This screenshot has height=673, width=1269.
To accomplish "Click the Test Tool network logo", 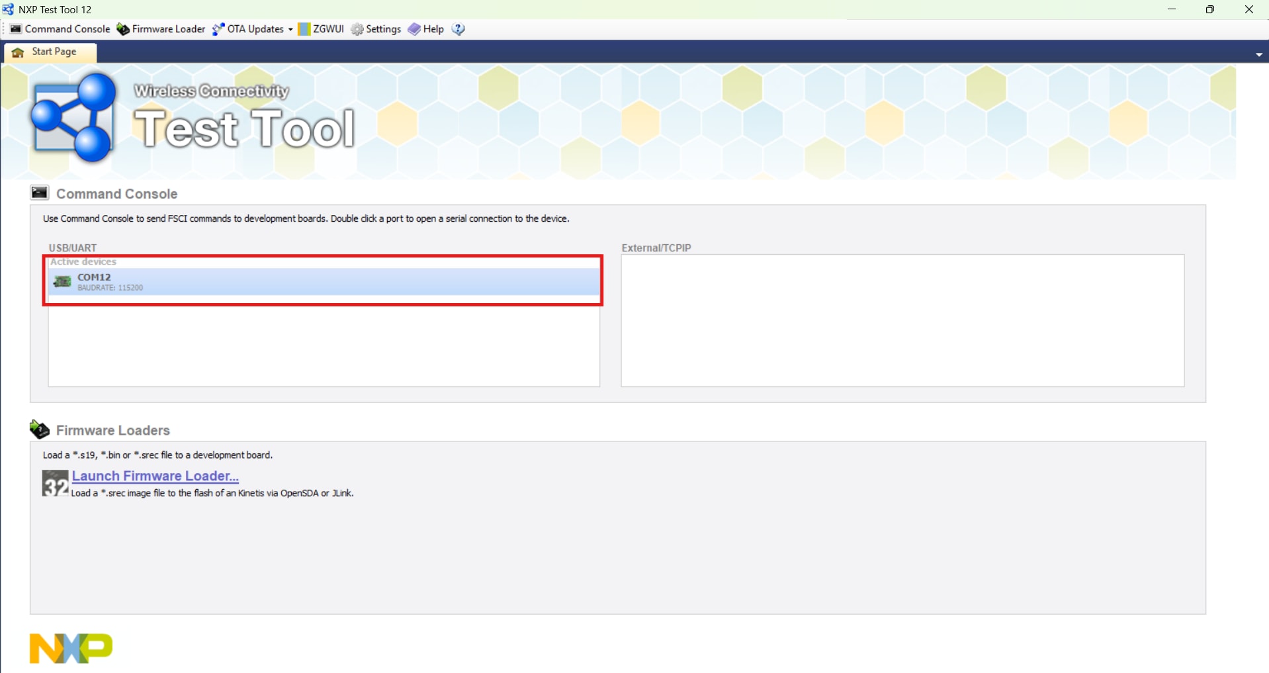I will [73, 118].
